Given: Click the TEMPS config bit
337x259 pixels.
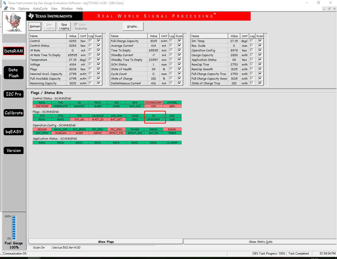Looking at the screenshot, I should [172, 133].
